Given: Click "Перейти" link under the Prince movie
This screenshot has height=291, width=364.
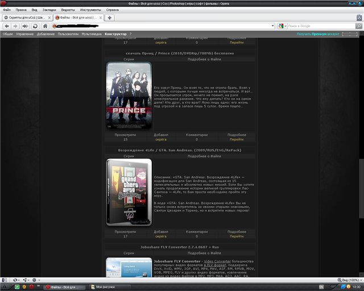Looking at the screenshot, I should [237, 139].
